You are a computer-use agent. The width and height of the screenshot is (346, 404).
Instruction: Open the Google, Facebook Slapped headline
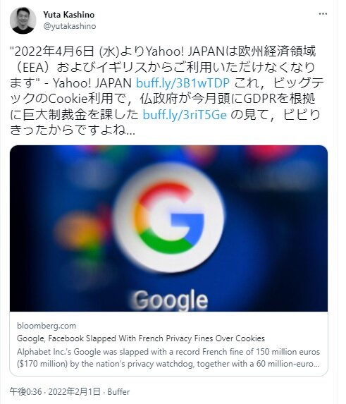[141, 338]
